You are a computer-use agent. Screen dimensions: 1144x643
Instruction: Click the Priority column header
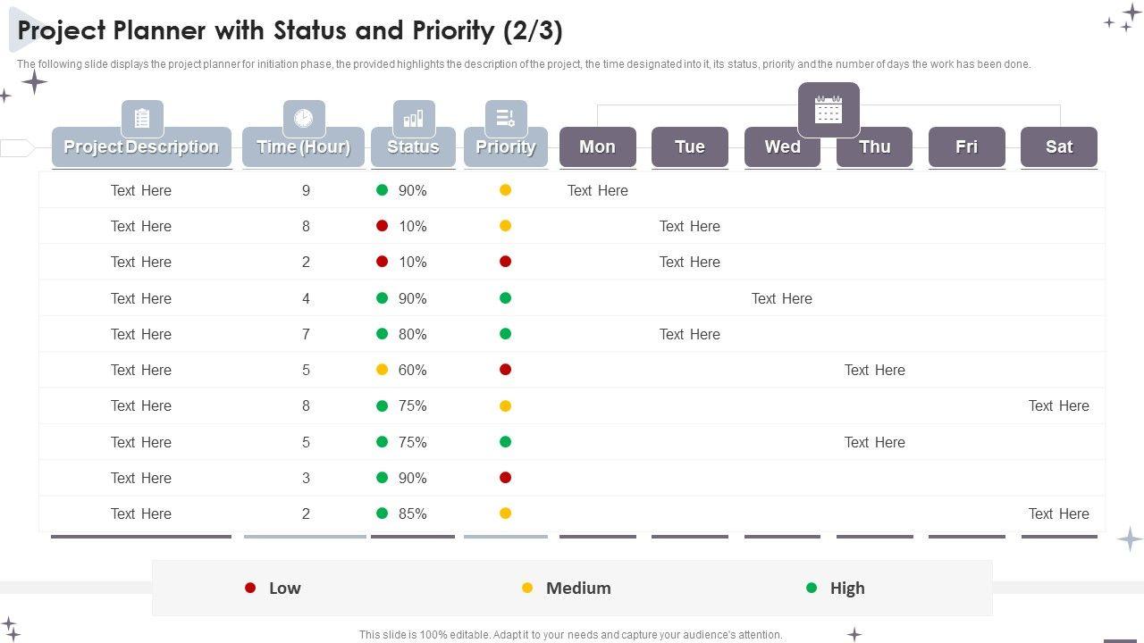505,146
